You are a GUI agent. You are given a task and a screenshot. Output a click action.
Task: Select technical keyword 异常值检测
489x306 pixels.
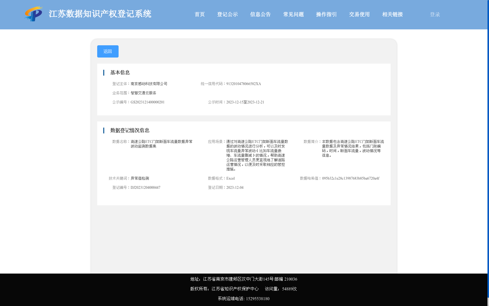point(140,178)
